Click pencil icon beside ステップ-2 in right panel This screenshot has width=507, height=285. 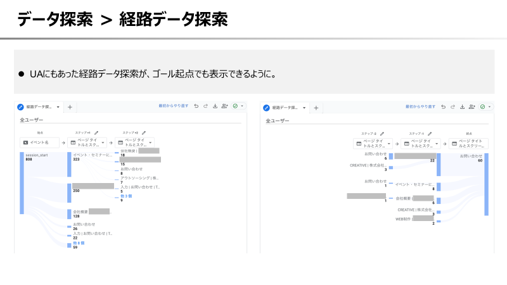coord(382,134)
